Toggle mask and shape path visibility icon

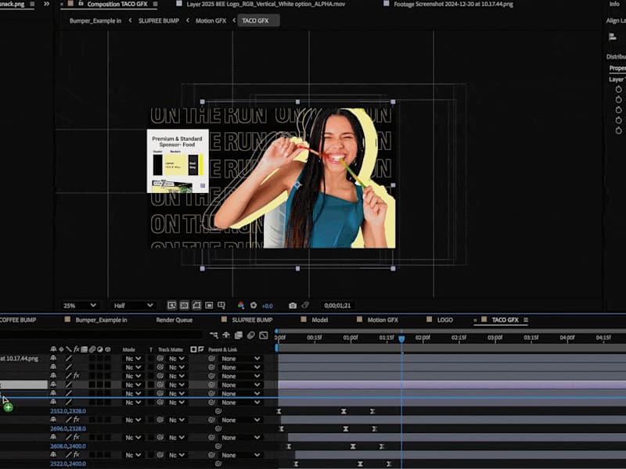point(196,306)
